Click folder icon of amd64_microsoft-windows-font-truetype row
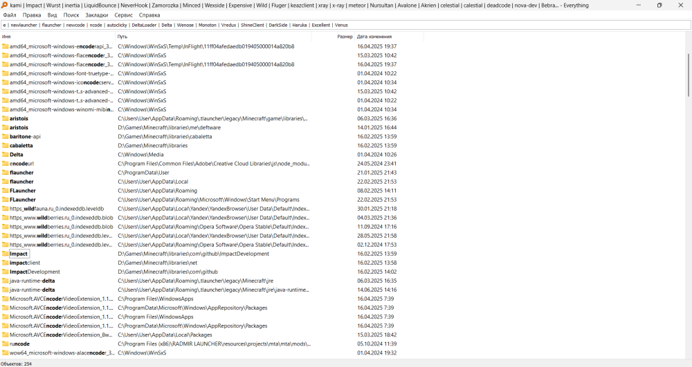Image resolution: width=692 pixels, height=367 pixels. pos(6,73)
